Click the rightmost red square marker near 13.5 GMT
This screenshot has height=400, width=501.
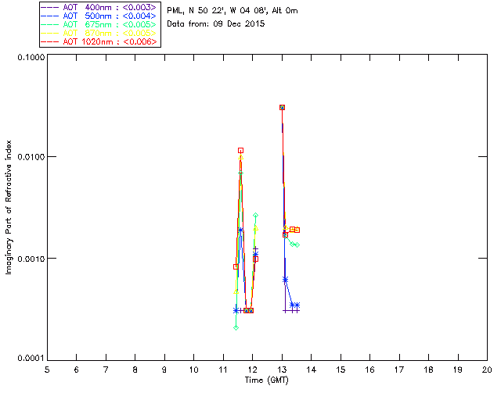tap(297, 230)
